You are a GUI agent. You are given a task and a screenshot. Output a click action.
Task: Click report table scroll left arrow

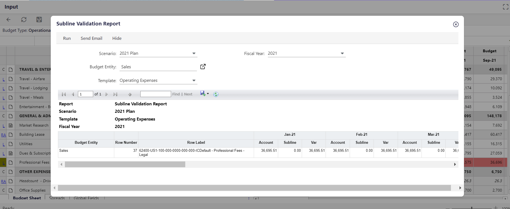[x=61, y=164]
